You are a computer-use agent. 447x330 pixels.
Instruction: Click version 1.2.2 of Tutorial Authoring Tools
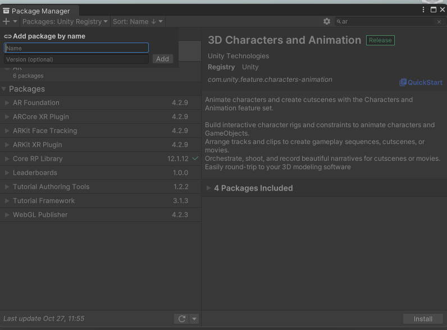(x=181, y=187)
